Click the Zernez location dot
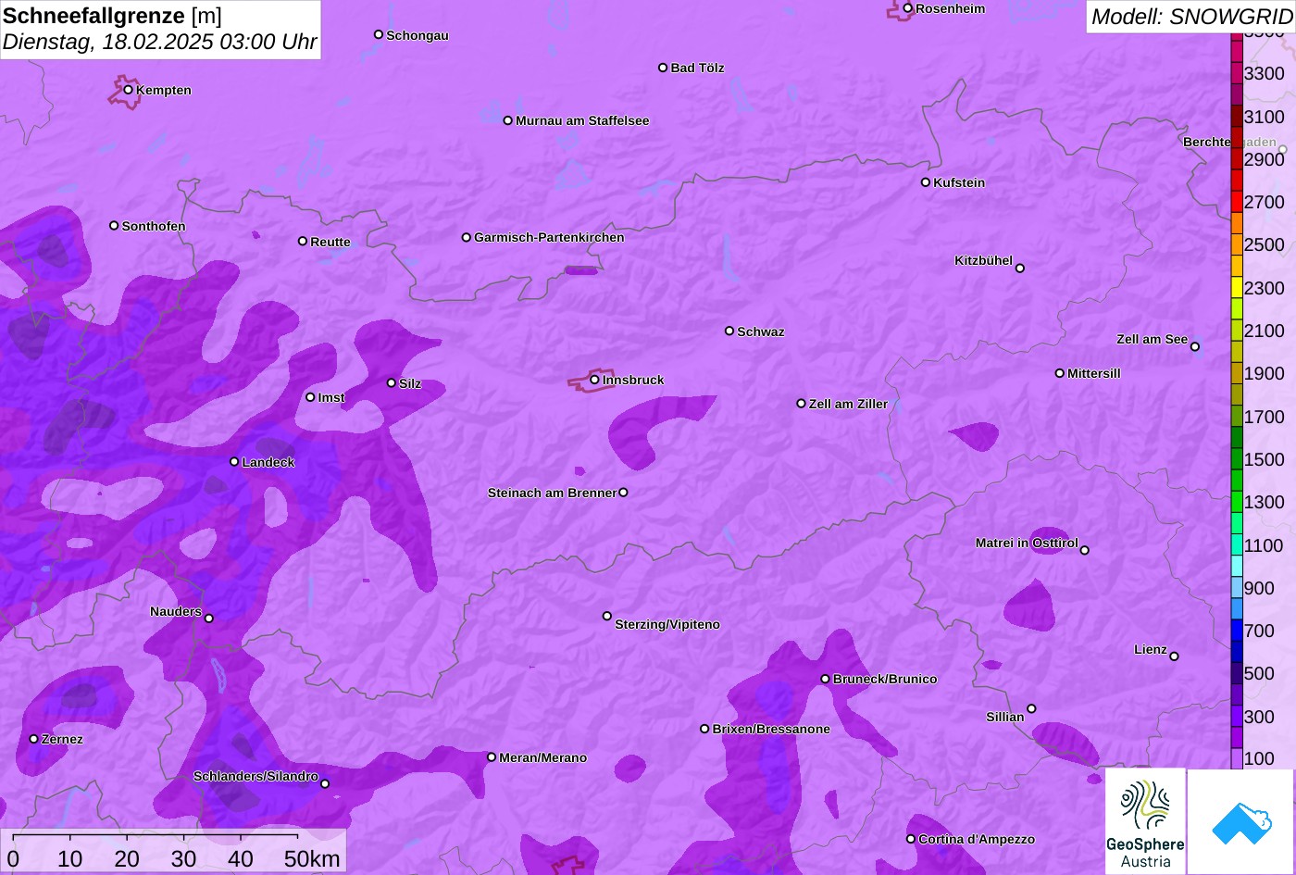 coord(34,739)
